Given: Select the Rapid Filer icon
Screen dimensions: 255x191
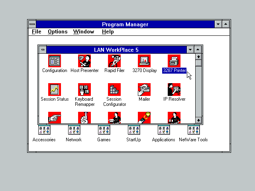Looking at the screenshot, I should 114,61.
